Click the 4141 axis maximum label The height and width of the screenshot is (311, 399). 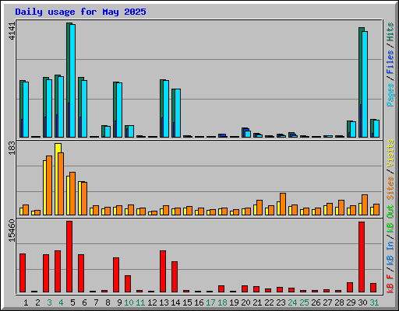click(x=12, y=31)
